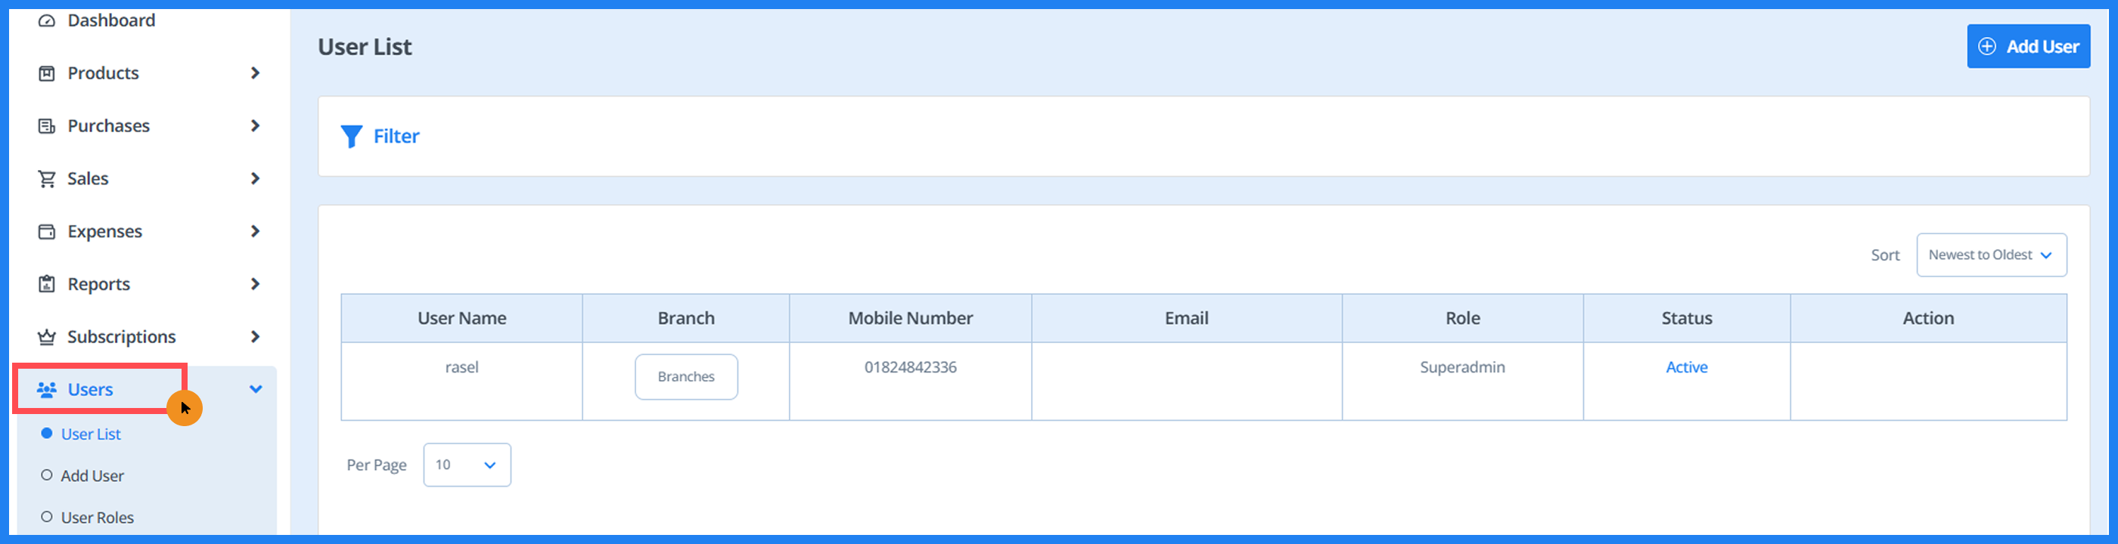Select the Expenses icon
Viewport: 2118px width, 544px height.
click(x=46, y=231)
